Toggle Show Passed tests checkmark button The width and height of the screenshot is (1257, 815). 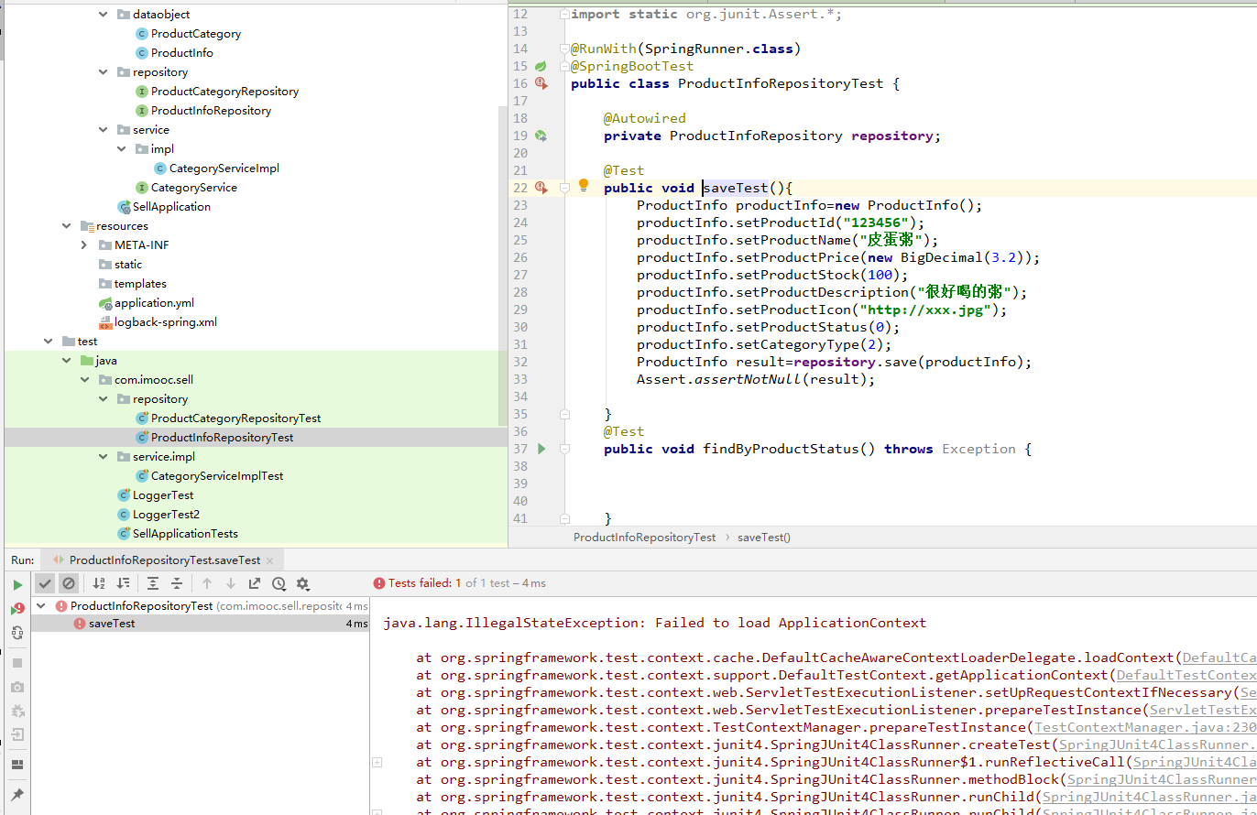coord(45,583)
